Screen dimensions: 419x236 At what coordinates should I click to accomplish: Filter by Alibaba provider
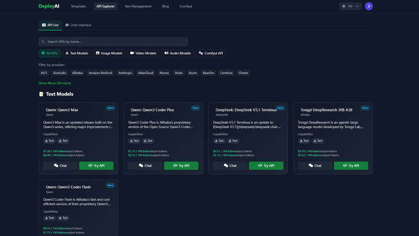[77, 73]
